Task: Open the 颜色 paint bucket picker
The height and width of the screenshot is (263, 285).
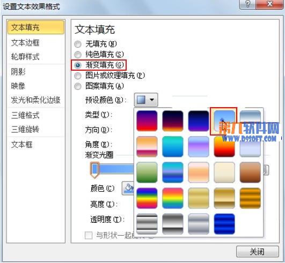Action: pyautogui.click(x=128, y=189)
